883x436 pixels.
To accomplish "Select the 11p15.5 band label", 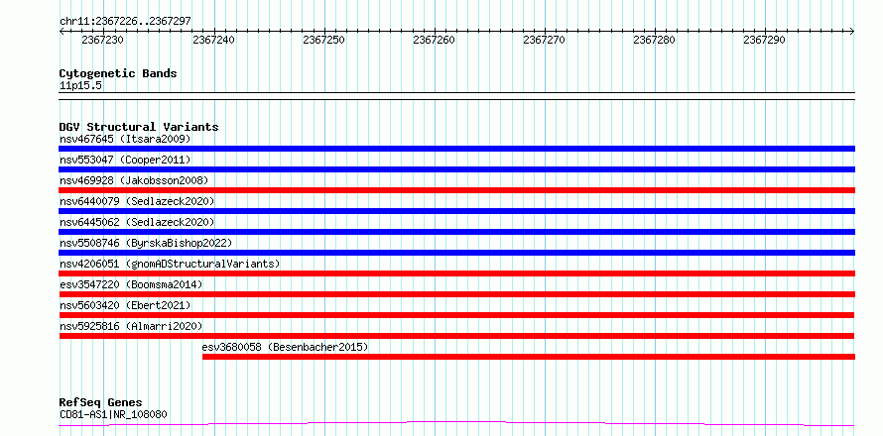I will coord(80,85).
